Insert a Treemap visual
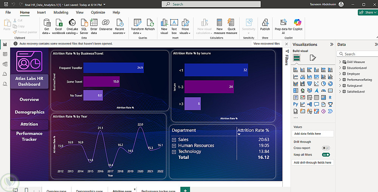This screenshot has height=192, width=378. pos(296,91)
